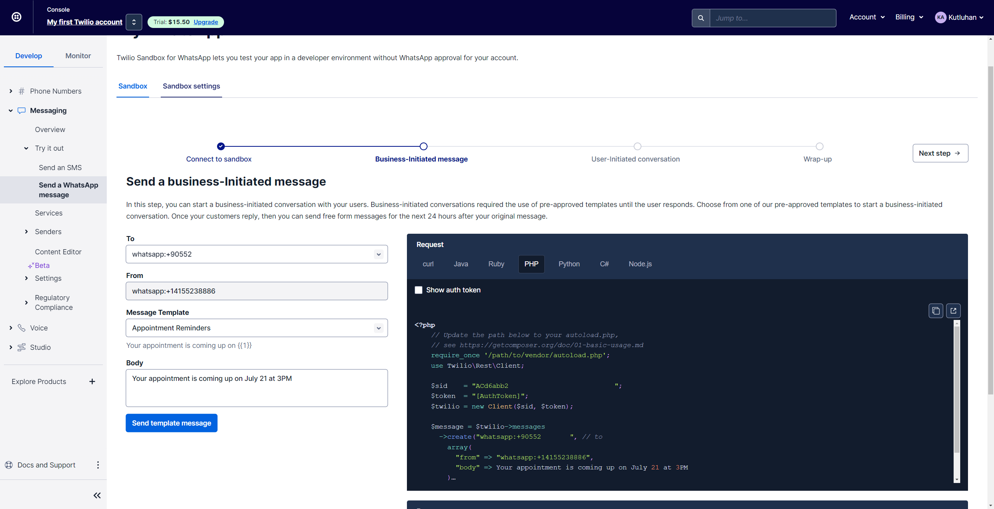The height and width of the screenshot is (509, 994).
Task: Show the C# code sample
Action: [x=604, y=264]
